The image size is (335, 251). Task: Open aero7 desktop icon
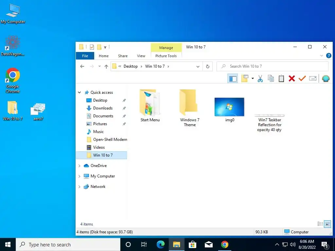pyautogui.click(x=38, y=112)
